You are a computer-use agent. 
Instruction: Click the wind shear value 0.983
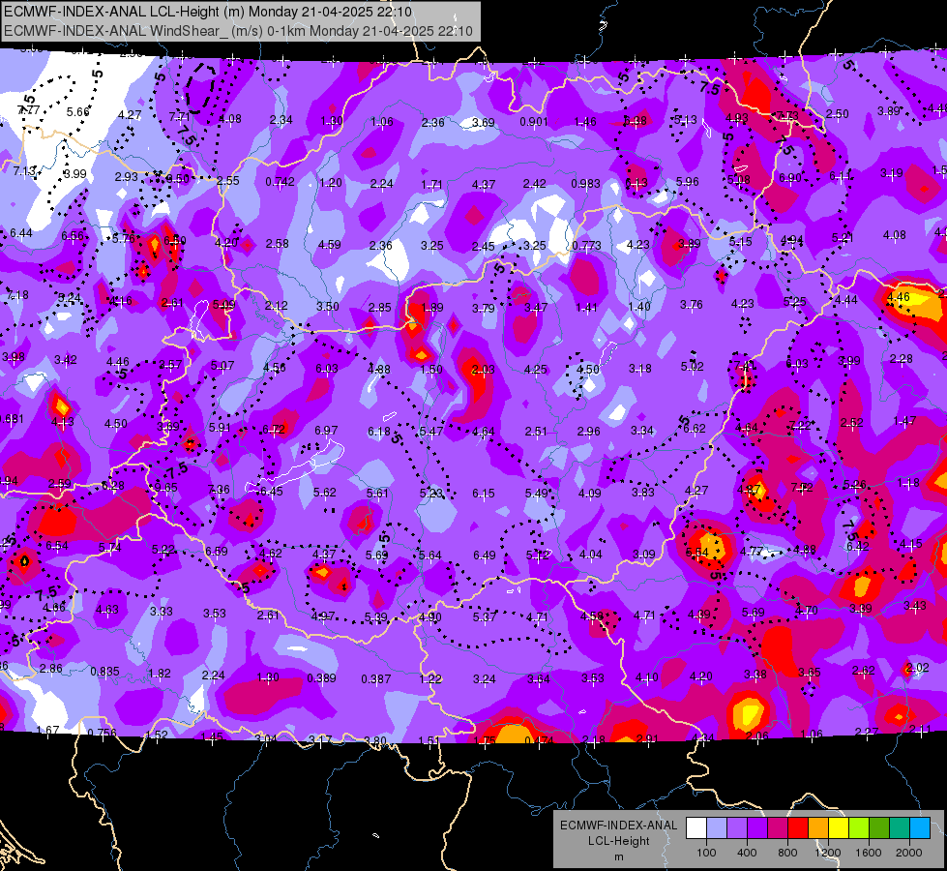click(586, 184)
